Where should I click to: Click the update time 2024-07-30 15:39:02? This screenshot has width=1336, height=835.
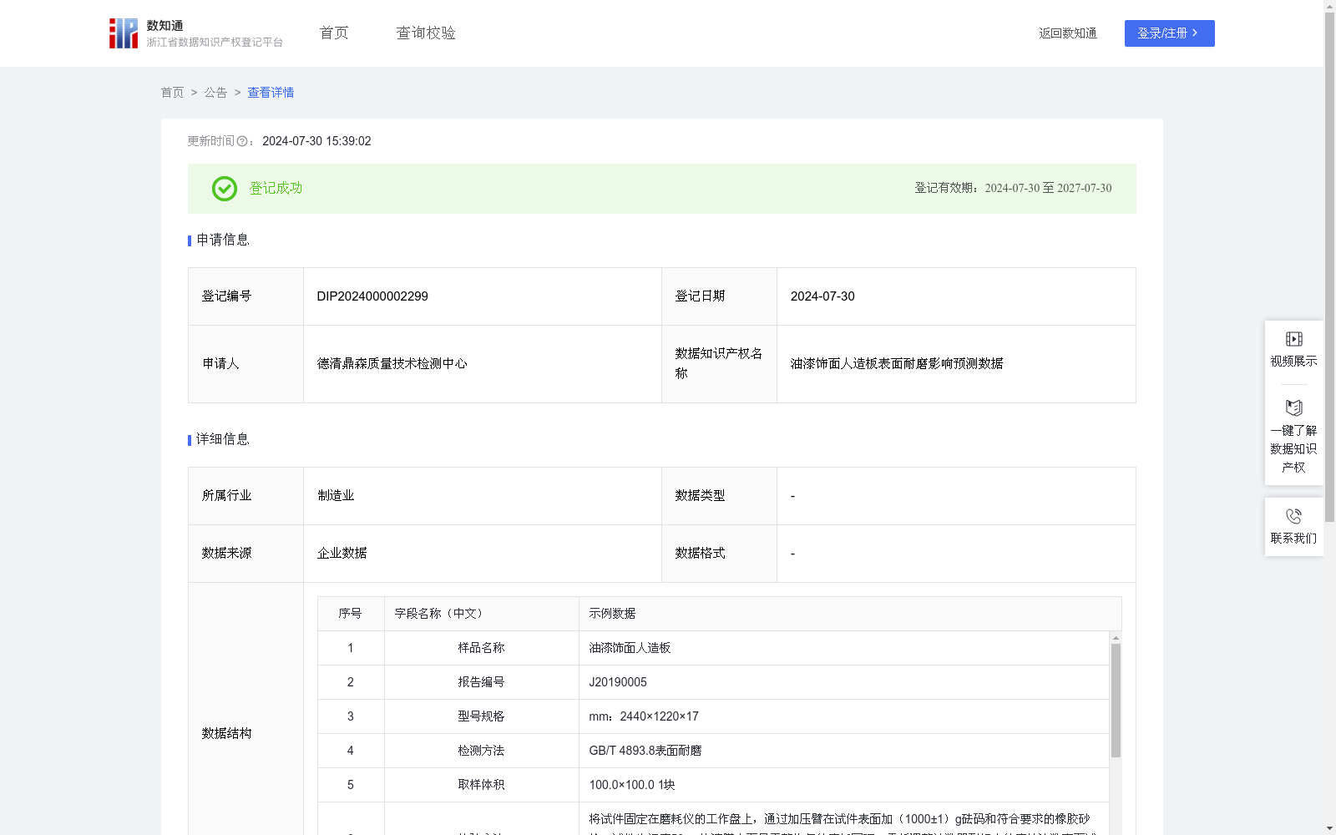316,142
